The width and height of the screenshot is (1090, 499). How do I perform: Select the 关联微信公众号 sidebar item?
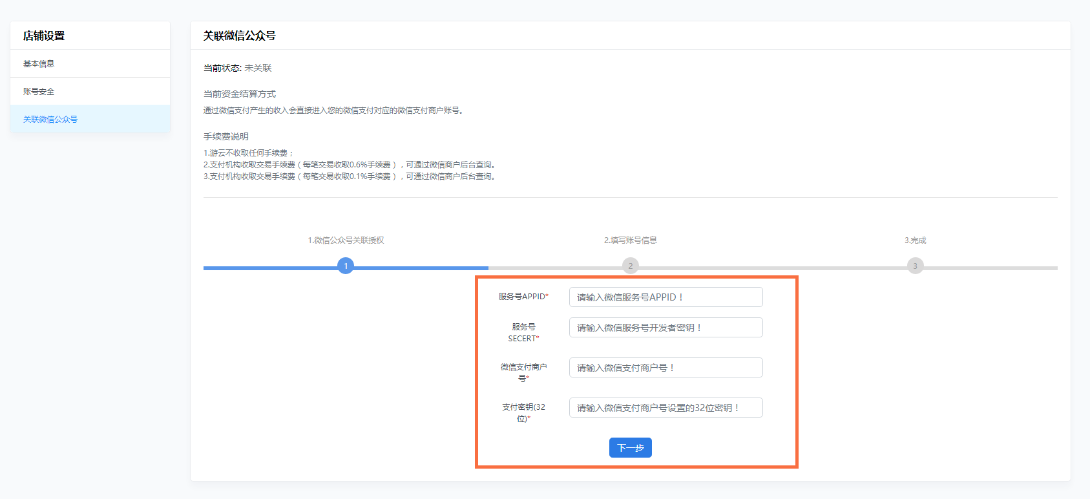pyautogui.click(x=90, y=119)
